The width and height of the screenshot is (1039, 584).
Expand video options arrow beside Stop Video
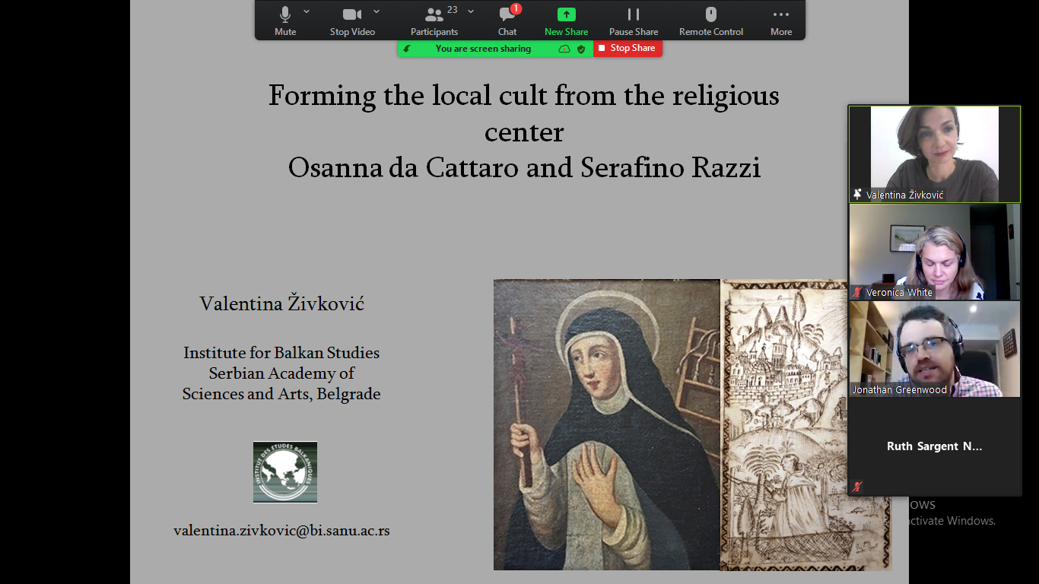click(377, 11)
